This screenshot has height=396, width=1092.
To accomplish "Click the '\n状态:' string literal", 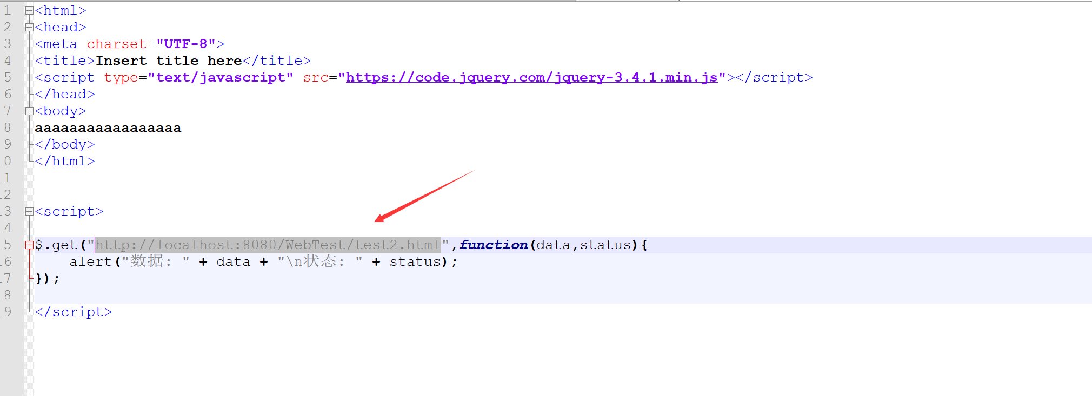I will coord(320,262).
